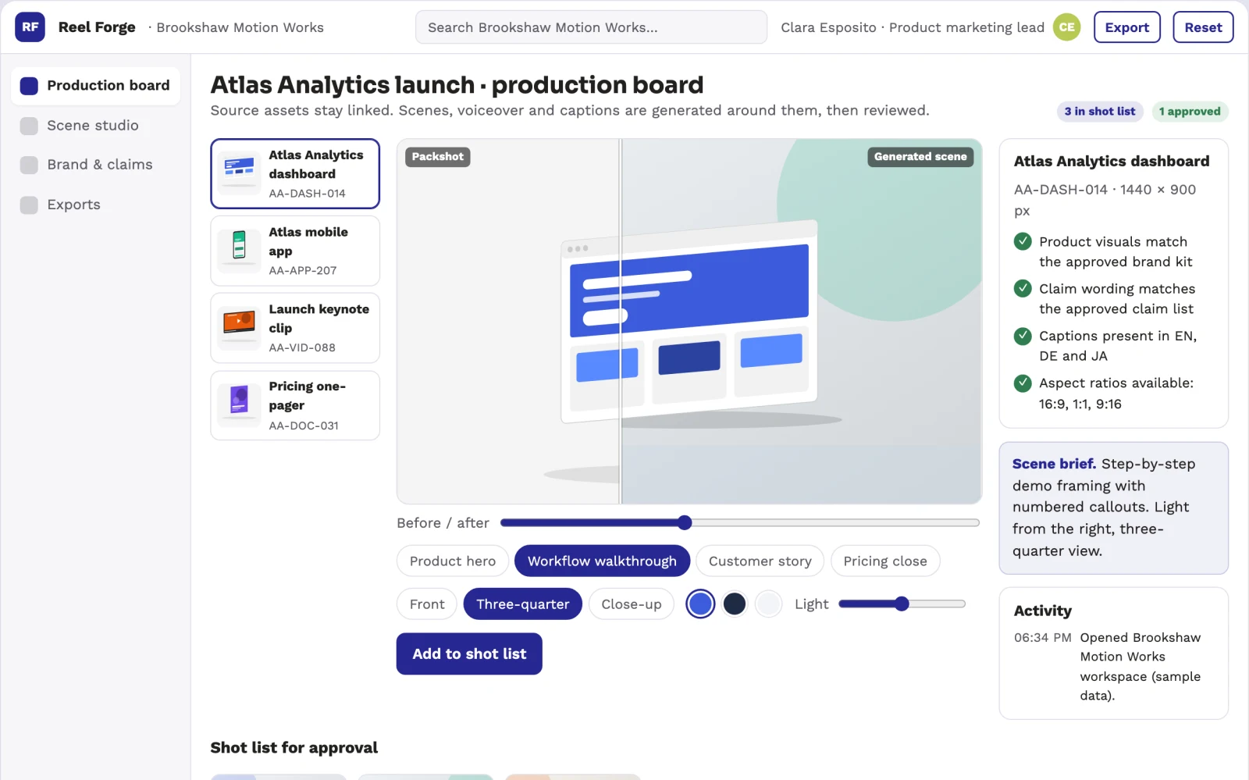Select the Launch keynote clip asset
Screen dimensions: 1249x780
295,328
